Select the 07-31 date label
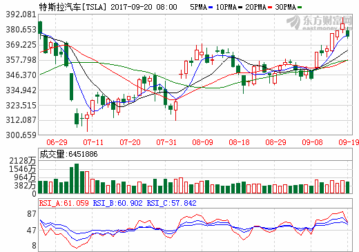The height and width of the screenshot is (252, 359). coord(166,142)
